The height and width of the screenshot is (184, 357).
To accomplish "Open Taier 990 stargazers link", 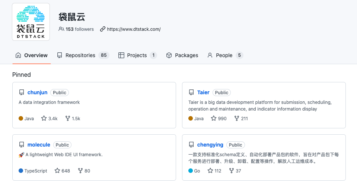I will coord(219,118).
